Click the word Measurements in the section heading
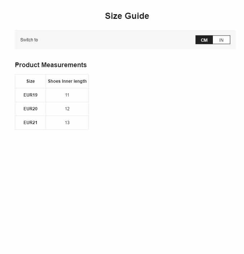The image size is (244, 254). (x=64, y=65)
